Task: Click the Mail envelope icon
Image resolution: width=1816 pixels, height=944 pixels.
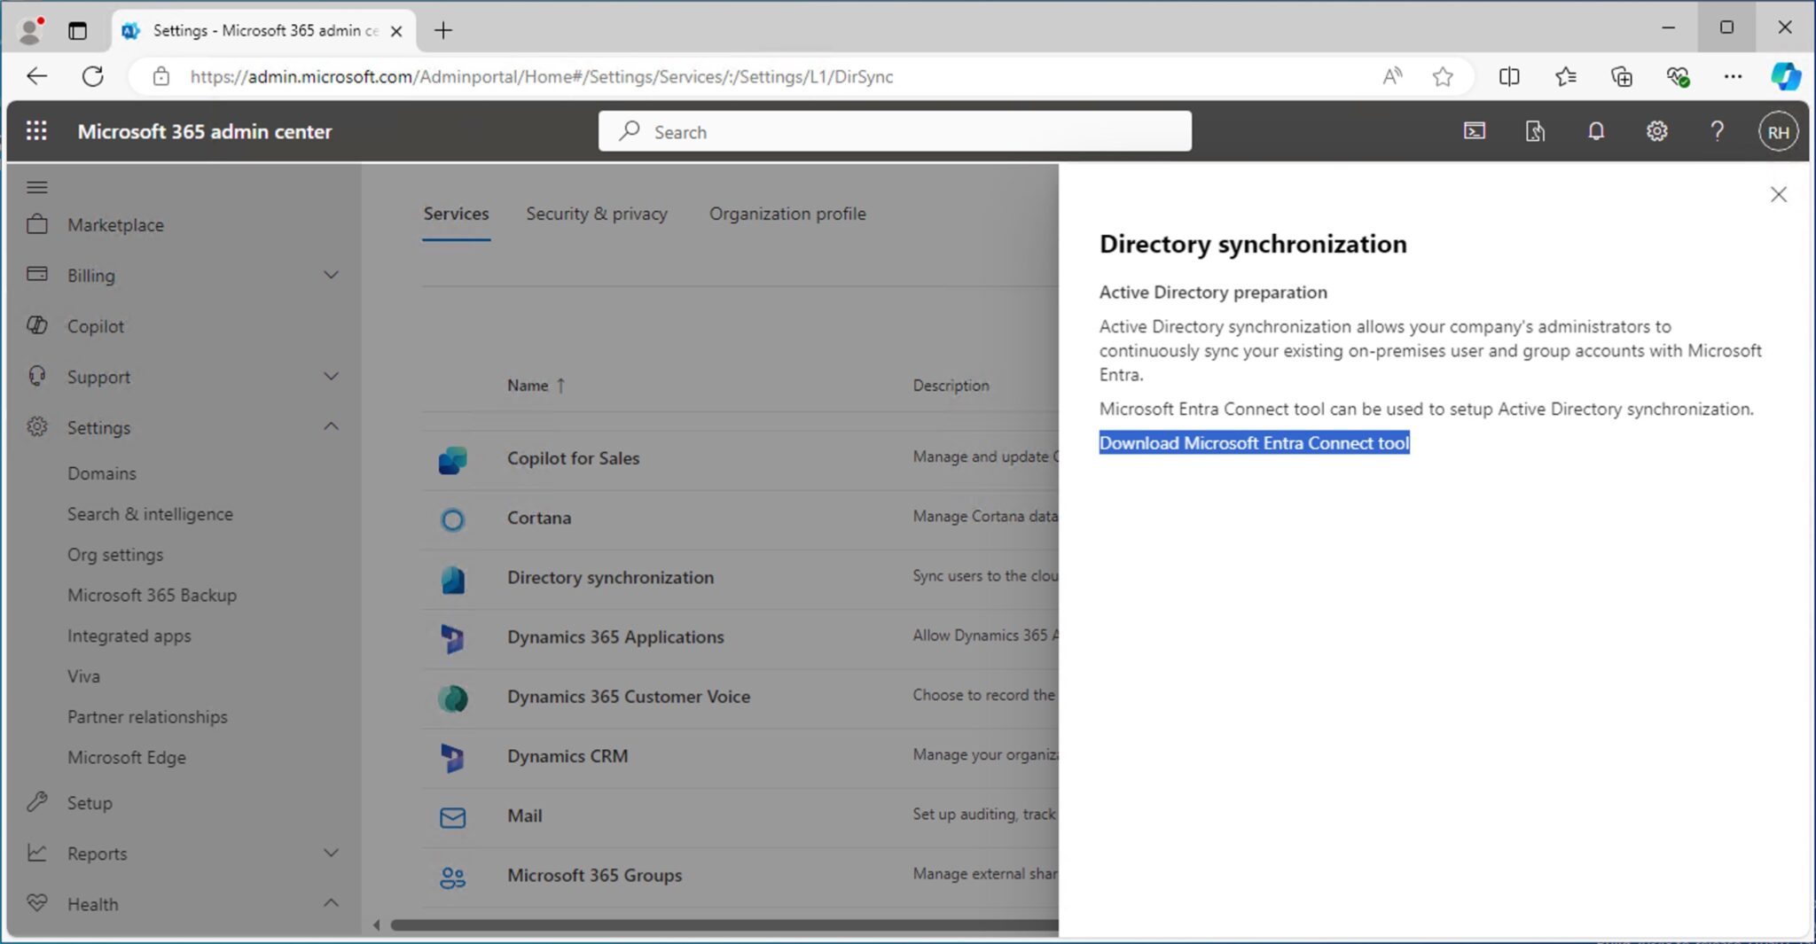Action: click(x=452, y=816)
